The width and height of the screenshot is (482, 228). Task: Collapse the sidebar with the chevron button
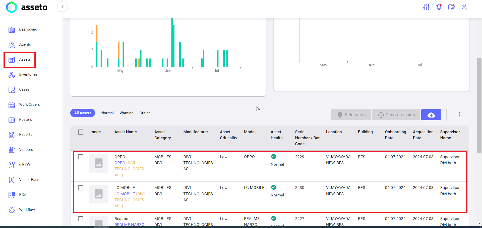point(63,7)
